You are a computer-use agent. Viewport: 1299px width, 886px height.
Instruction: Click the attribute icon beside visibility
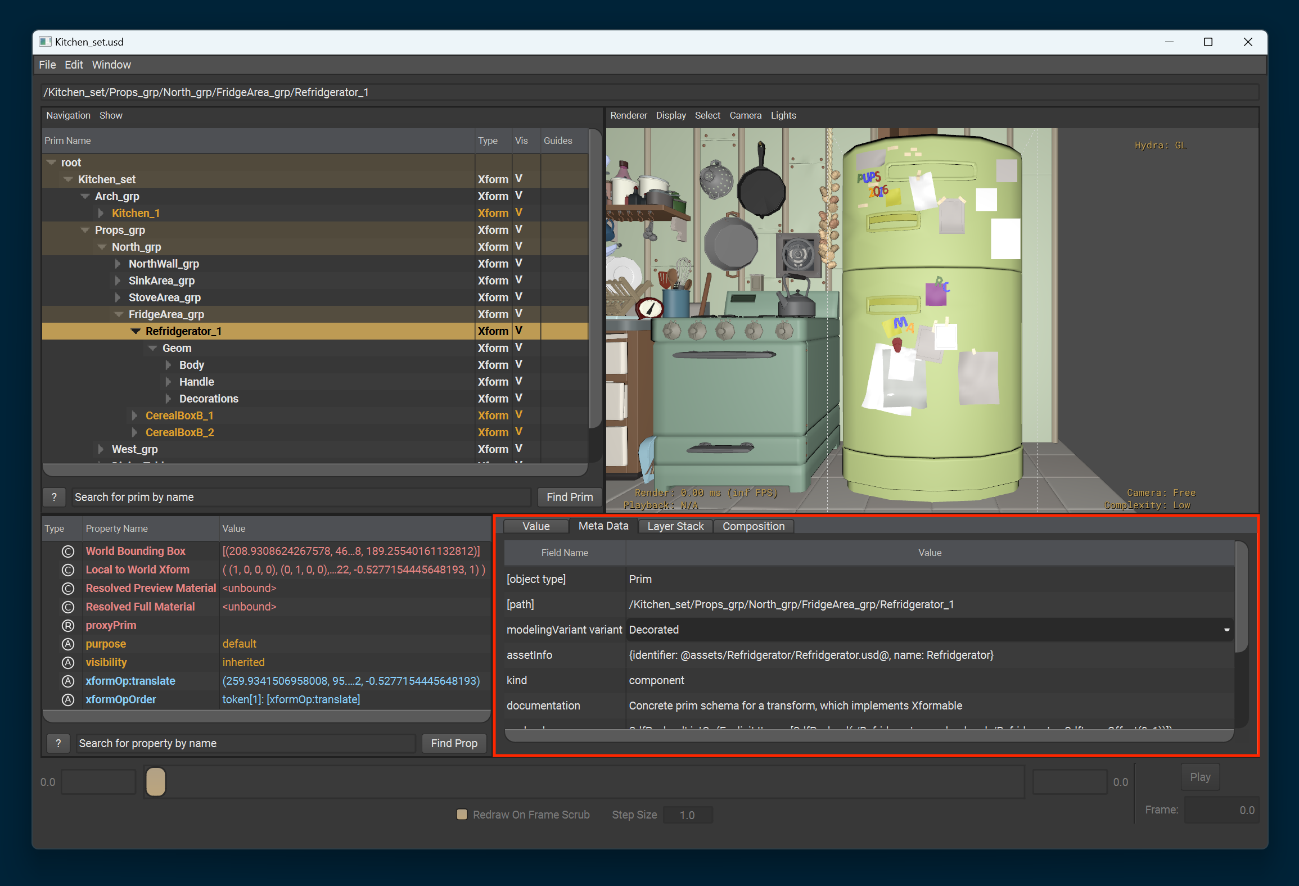tap(68, 663)
